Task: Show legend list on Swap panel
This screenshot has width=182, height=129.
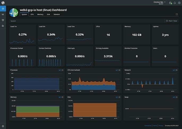Action: coord(176,97)
